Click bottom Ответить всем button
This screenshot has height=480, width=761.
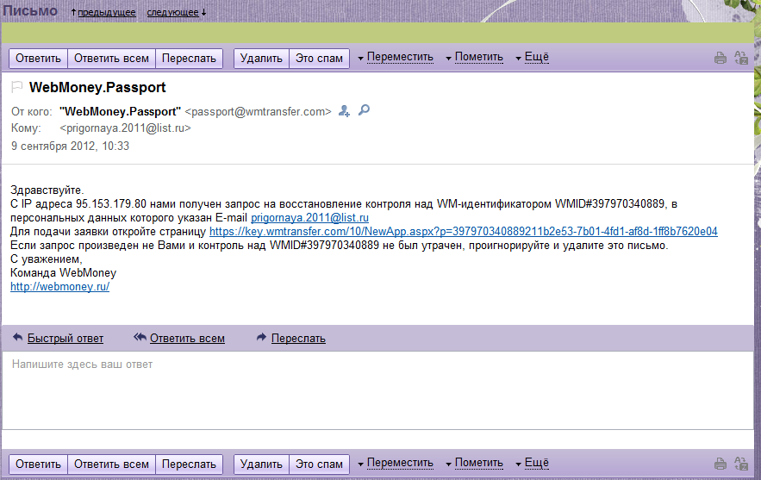pyautogui.click(x=112, y=464)
